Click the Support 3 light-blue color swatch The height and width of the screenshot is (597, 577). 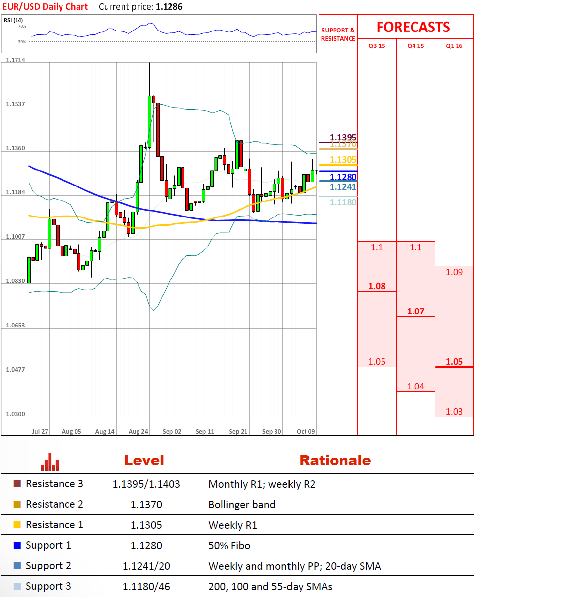click(x=17, y=586)
